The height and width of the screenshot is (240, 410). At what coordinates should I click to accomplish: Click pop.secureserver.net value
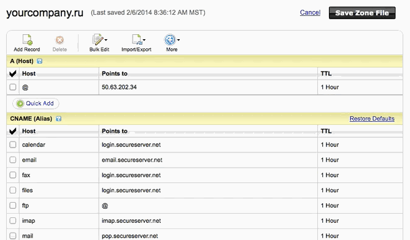pos(130,236)
